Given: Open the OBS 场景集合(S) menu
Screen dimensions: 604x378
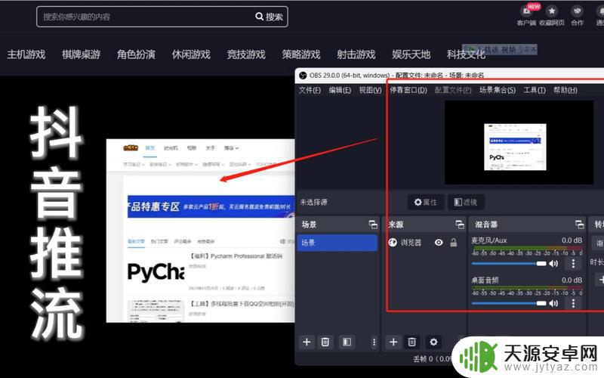Looking at the screenshot, I should point(498,90).
